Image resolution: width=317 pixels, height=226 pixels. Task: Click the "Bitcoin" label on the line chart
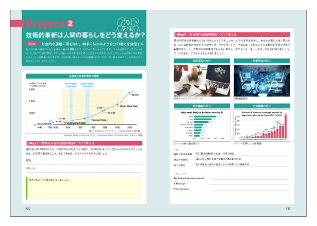tap(135, 95)
